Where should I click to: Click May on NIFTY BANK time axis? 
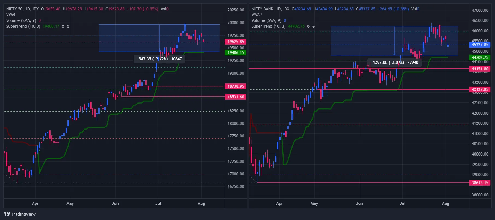314,203
